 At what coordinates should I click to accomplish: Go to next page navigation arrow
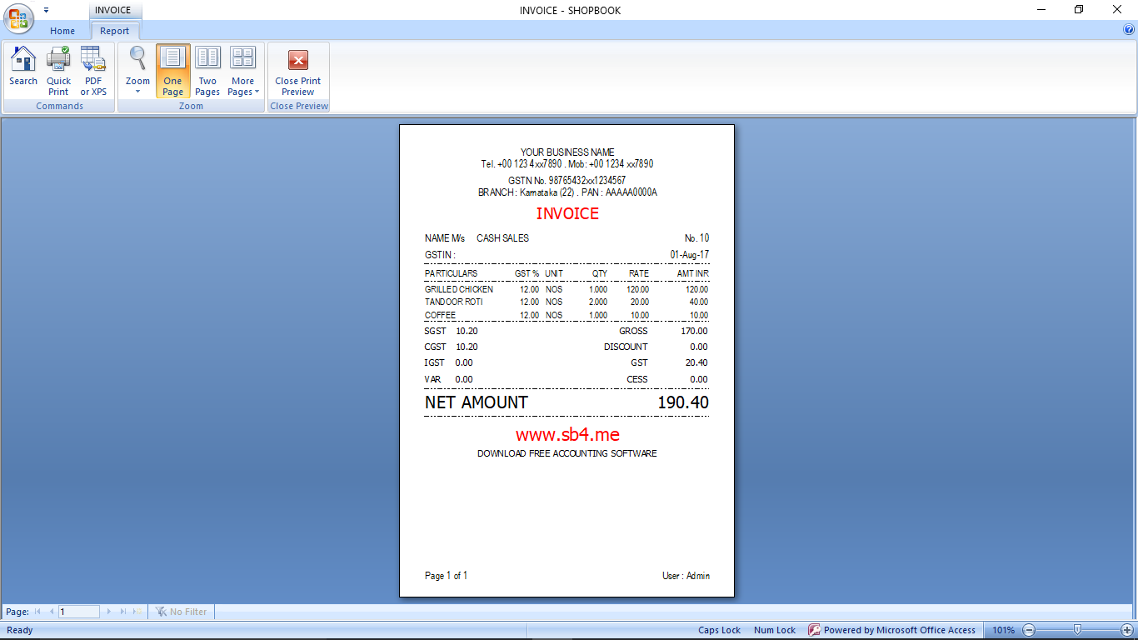(109, 612)
